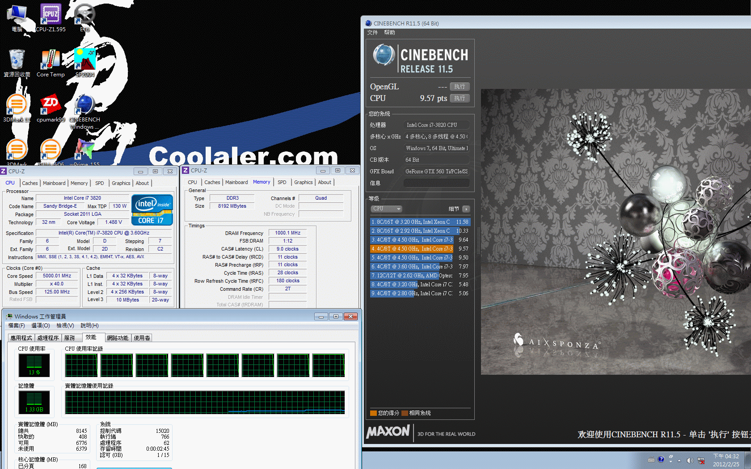Run the CPU test with 执行 button

[x=460, y=98]
